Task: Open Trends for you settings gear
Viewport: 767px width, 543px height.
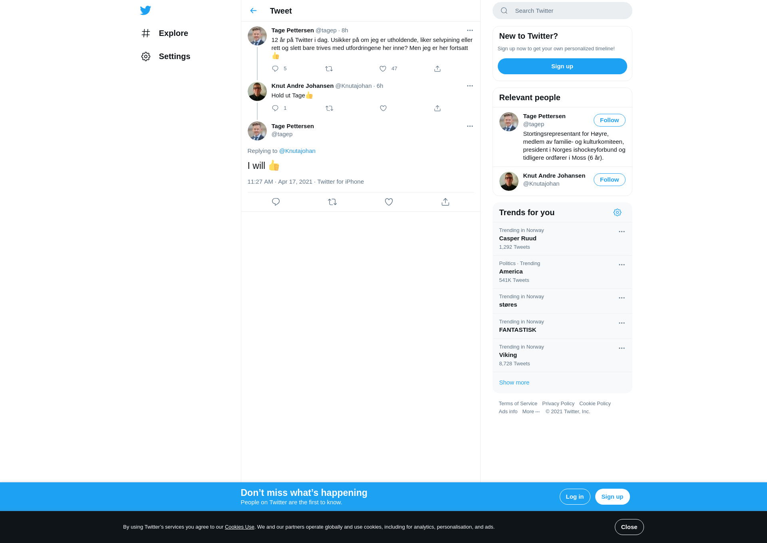Action: point(617,212)
